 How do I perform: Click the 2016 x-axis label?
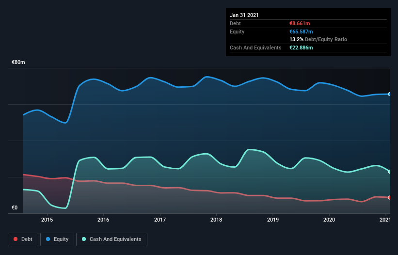(103, 220)
